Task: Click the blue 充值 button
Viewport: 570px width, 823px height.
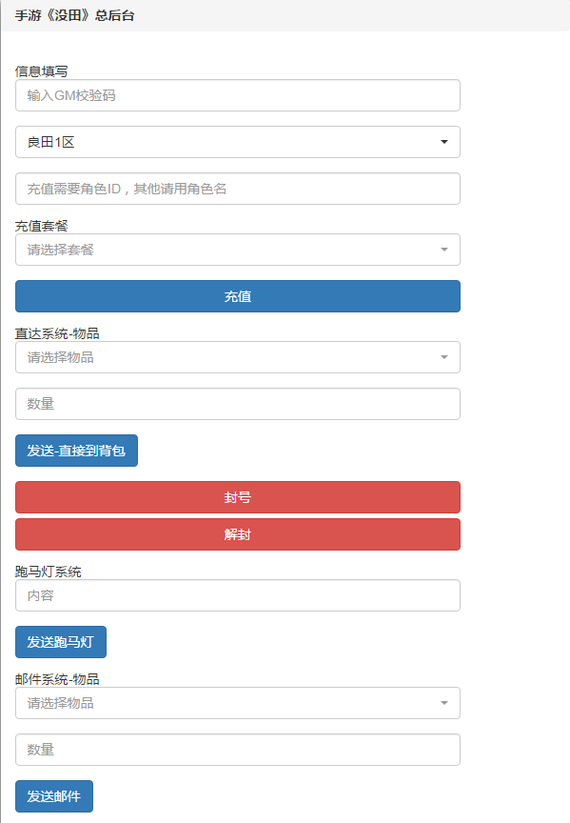Action: [238, 296]
